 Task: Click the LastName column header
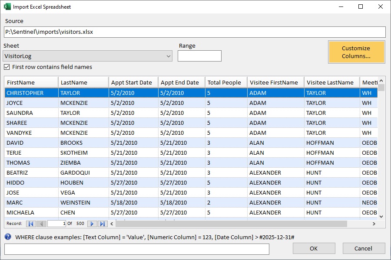tap(83, 83)
